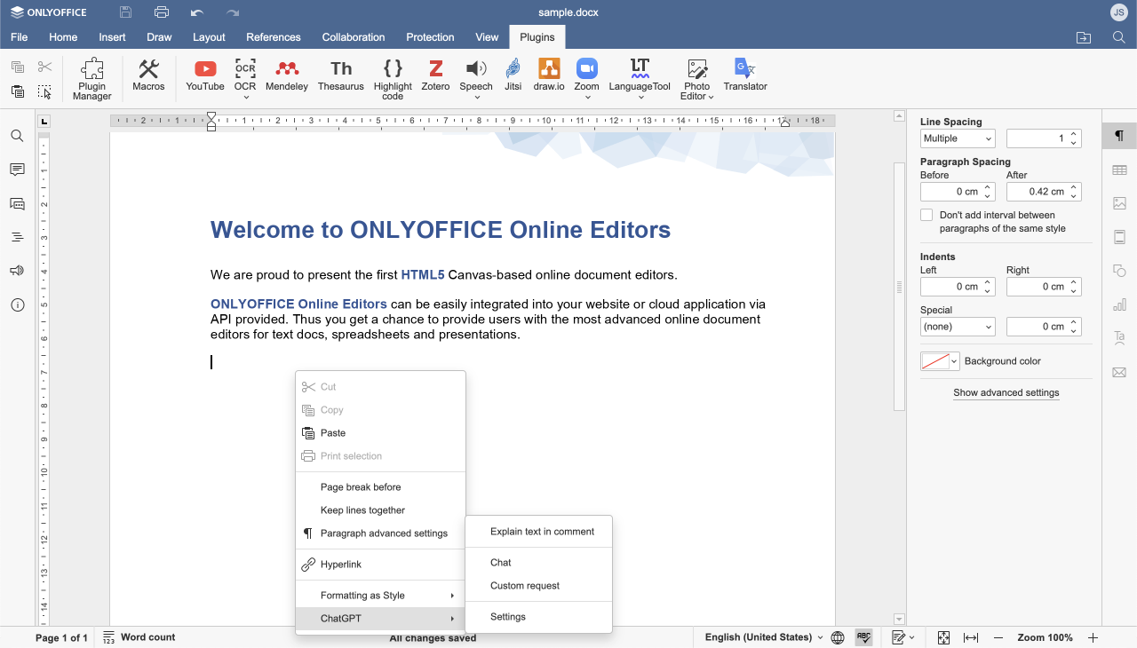Choose Custom request in ChatGPT submenu
Viewport: 1137px width, 648px height.
(x=539, y=586)
